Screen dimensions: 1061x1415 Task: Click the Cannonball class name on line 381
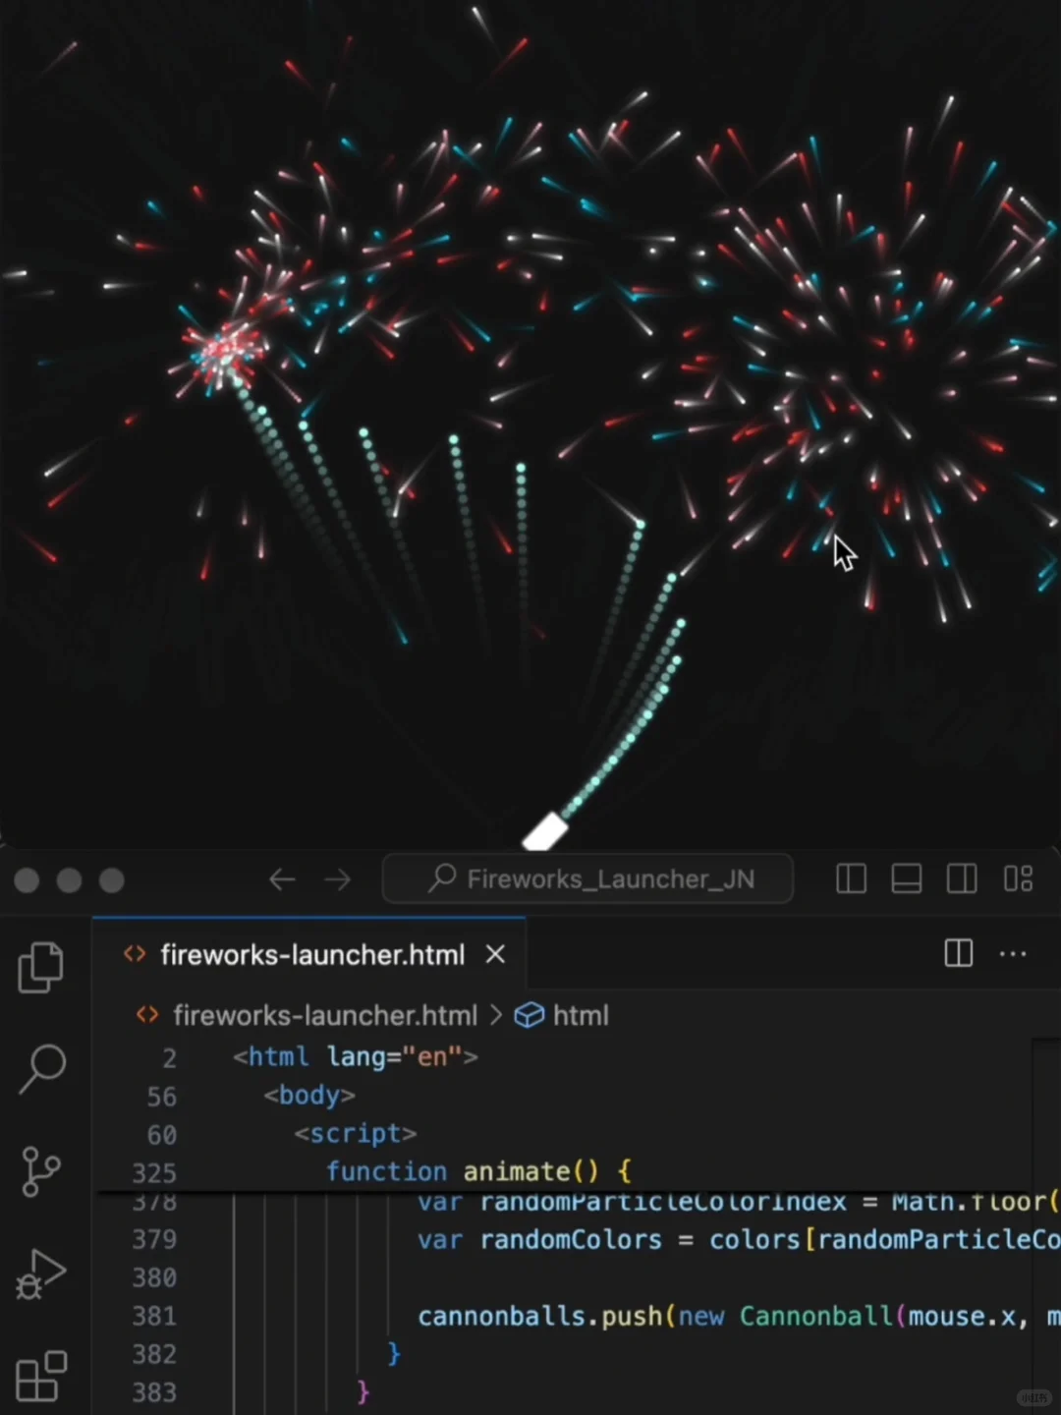tap(815, 1317)
